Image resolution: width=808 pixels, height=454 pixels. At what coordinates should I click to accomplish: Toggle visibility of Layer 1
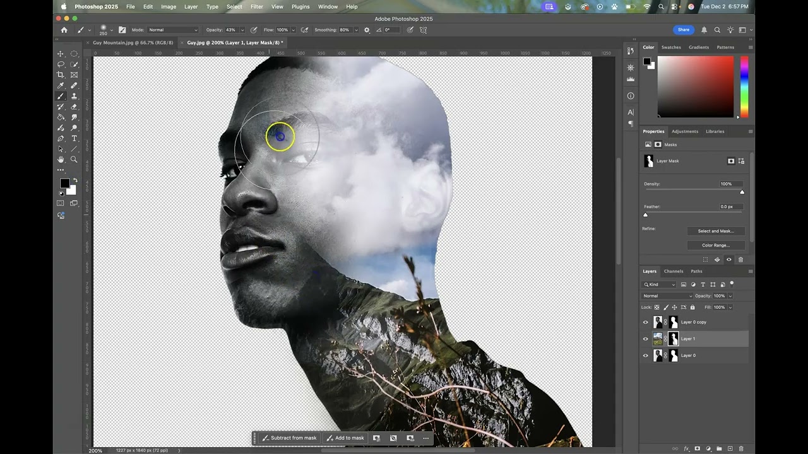coord(645,339)
